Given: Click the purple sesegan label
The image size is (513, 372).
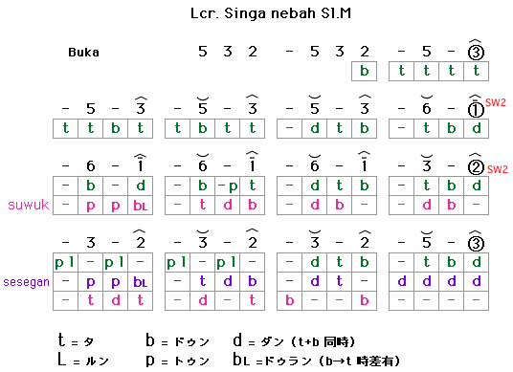Looking at the screenshot, I should [x=26, y=282].
